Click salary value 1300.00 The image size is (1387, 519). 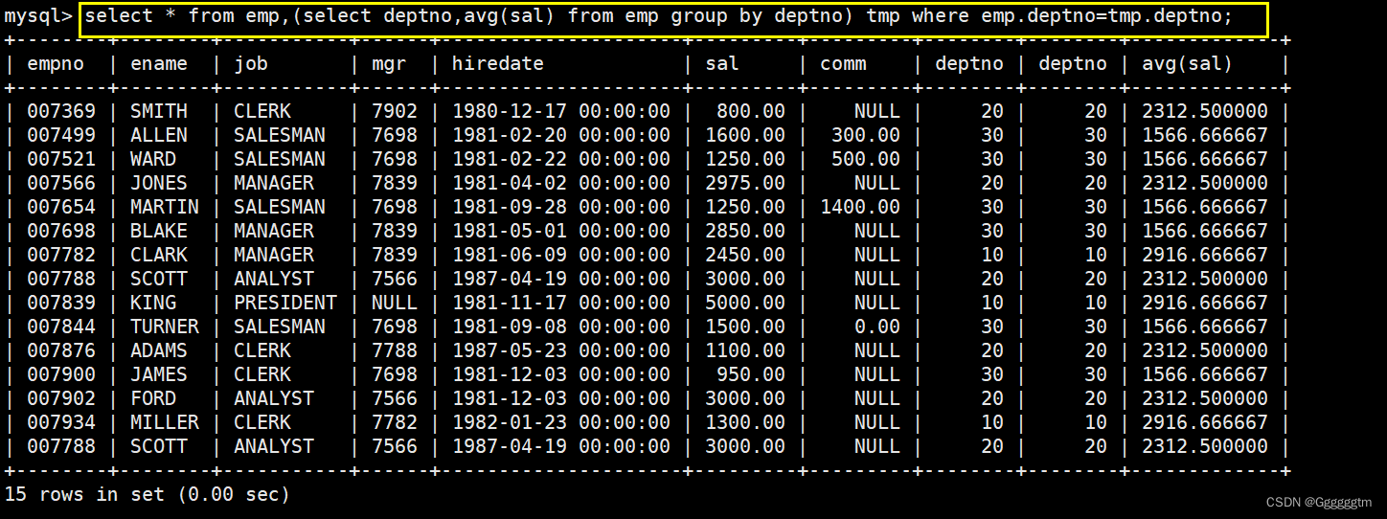[x=745, y=422]
